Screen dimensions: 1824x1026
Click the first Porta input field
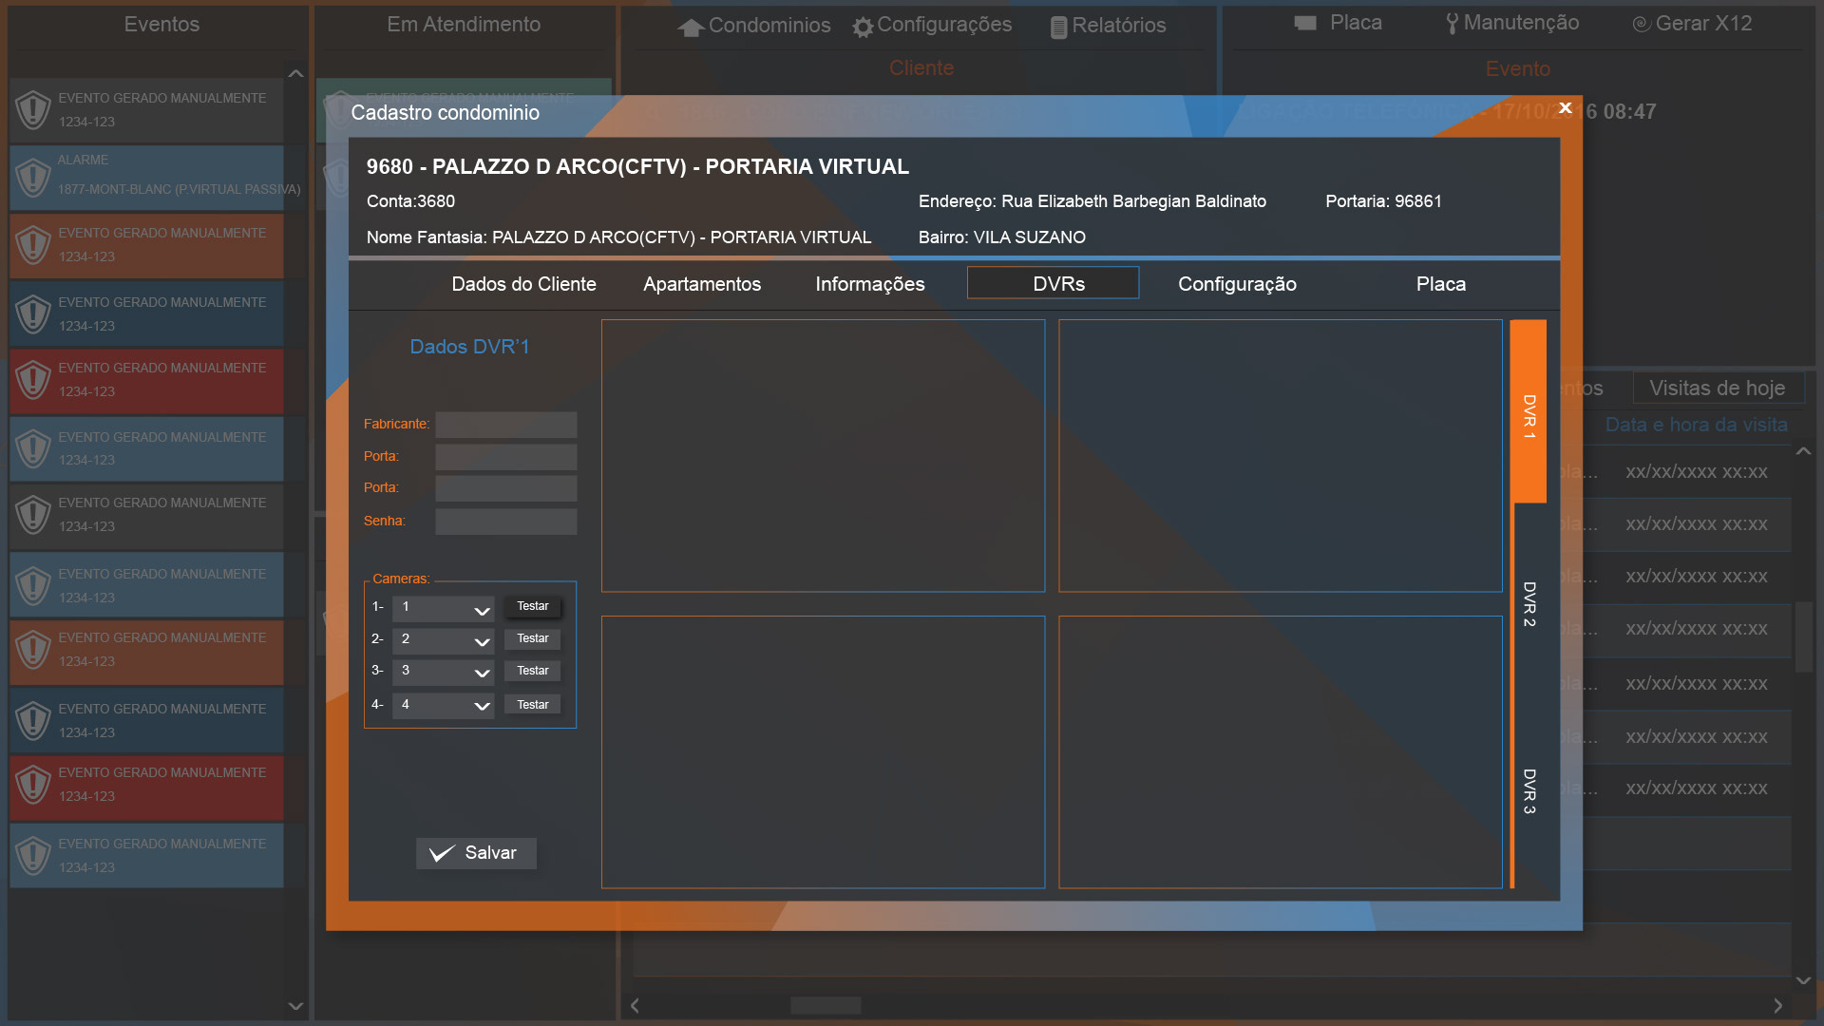pyautogui.click(x=505, y=457)
